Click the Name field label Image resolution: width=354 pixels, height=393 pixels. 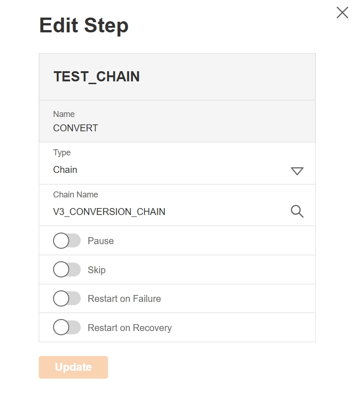tap(64, 114)
